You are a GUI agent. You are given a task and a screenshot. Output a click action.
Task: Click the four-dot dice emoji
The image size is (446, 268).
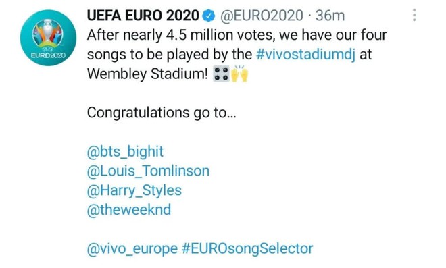pos(221,74)
